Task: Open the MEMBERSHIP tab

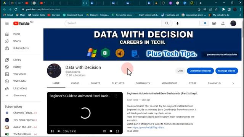Action: click(x=169, y=83)
